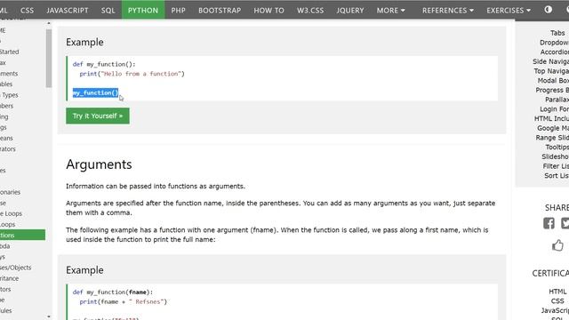Viewport: 569px width, 320px height.
Task: Open the Filter List how-to link
Action: [556, 166]
